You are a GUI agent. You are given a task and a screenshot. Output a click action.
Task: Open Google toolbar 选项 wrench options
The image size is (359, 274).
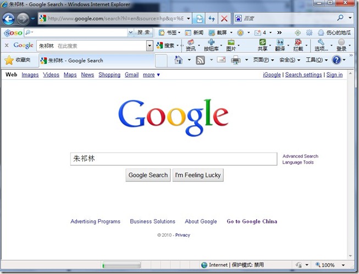pyautogui.click(x=321, y=45)
